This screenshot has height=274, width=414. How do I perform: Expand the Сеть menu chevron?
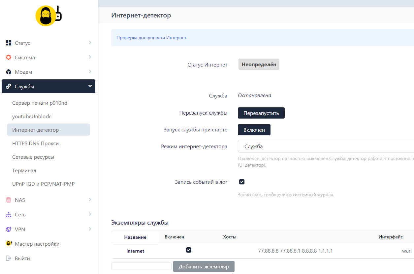tap(90, 214)
